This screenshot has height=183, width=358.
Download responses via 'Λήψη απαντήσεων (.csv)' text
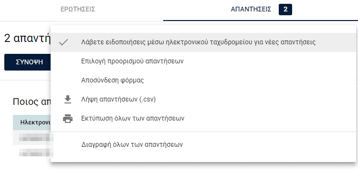pyautogui.click(x=118, y=99)
